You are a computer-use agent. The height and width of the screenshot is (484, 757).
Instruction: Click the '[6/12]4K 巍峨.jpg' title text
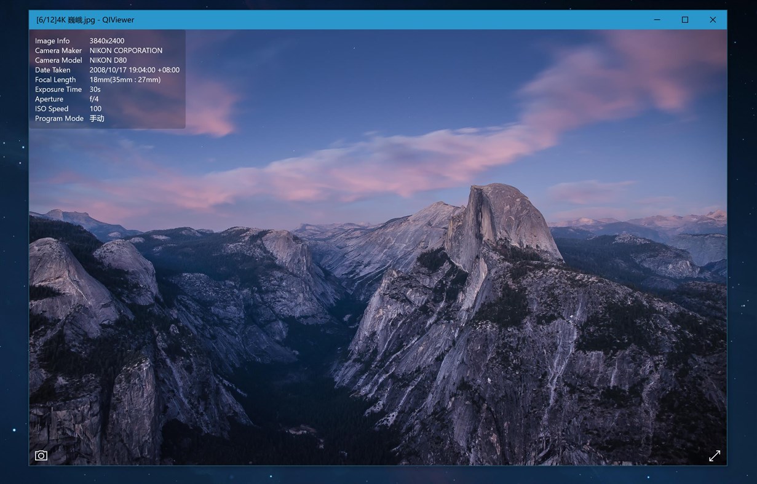(86, 20)
